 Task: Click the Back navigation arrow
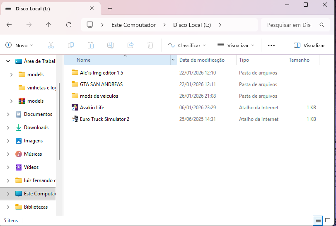point(9,25)
